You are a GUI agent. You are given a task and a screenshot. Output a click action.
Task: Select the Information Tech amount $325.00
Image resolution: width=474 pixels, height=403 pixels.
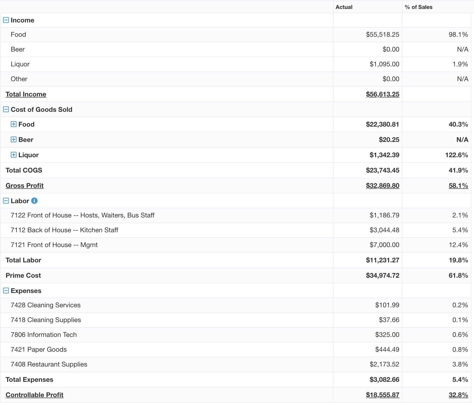coord(387,335)
